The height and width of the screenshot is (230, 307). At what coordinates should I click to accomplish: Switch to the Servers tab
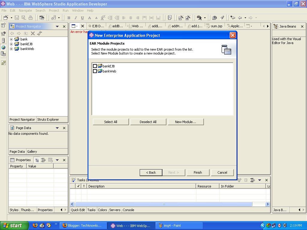click(x=115, y=210)
